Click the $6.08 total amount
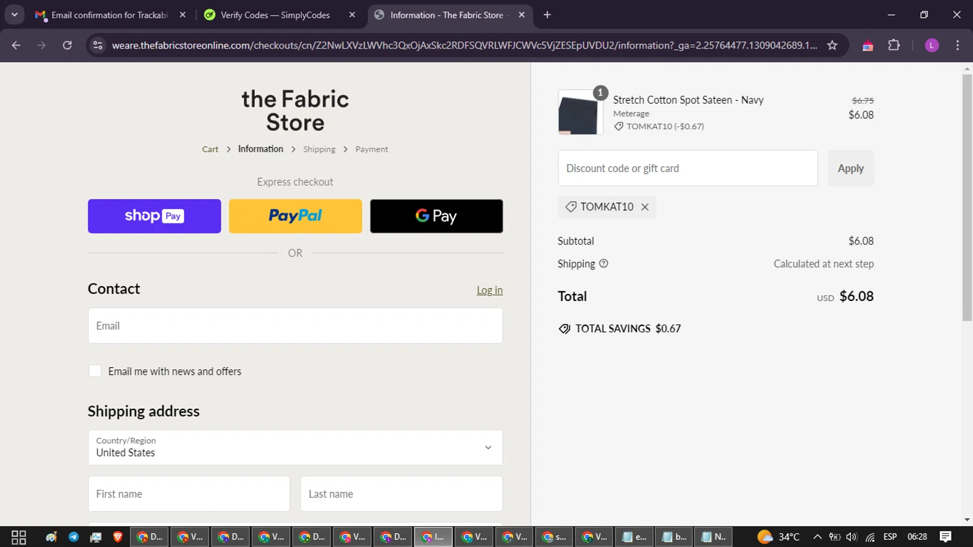The image size is (973, 547). coord(856,297)
